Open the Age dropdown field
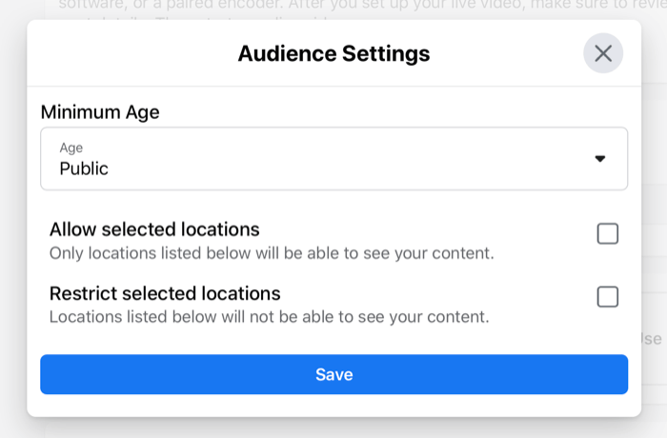Screen dimensions: 667x438 tap(333, 159)
